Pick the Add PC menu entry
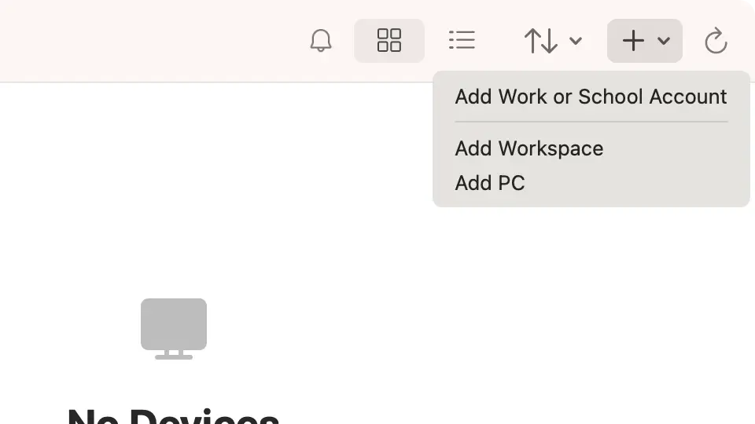Screen dimensions: 755x424 coord(490,183)
